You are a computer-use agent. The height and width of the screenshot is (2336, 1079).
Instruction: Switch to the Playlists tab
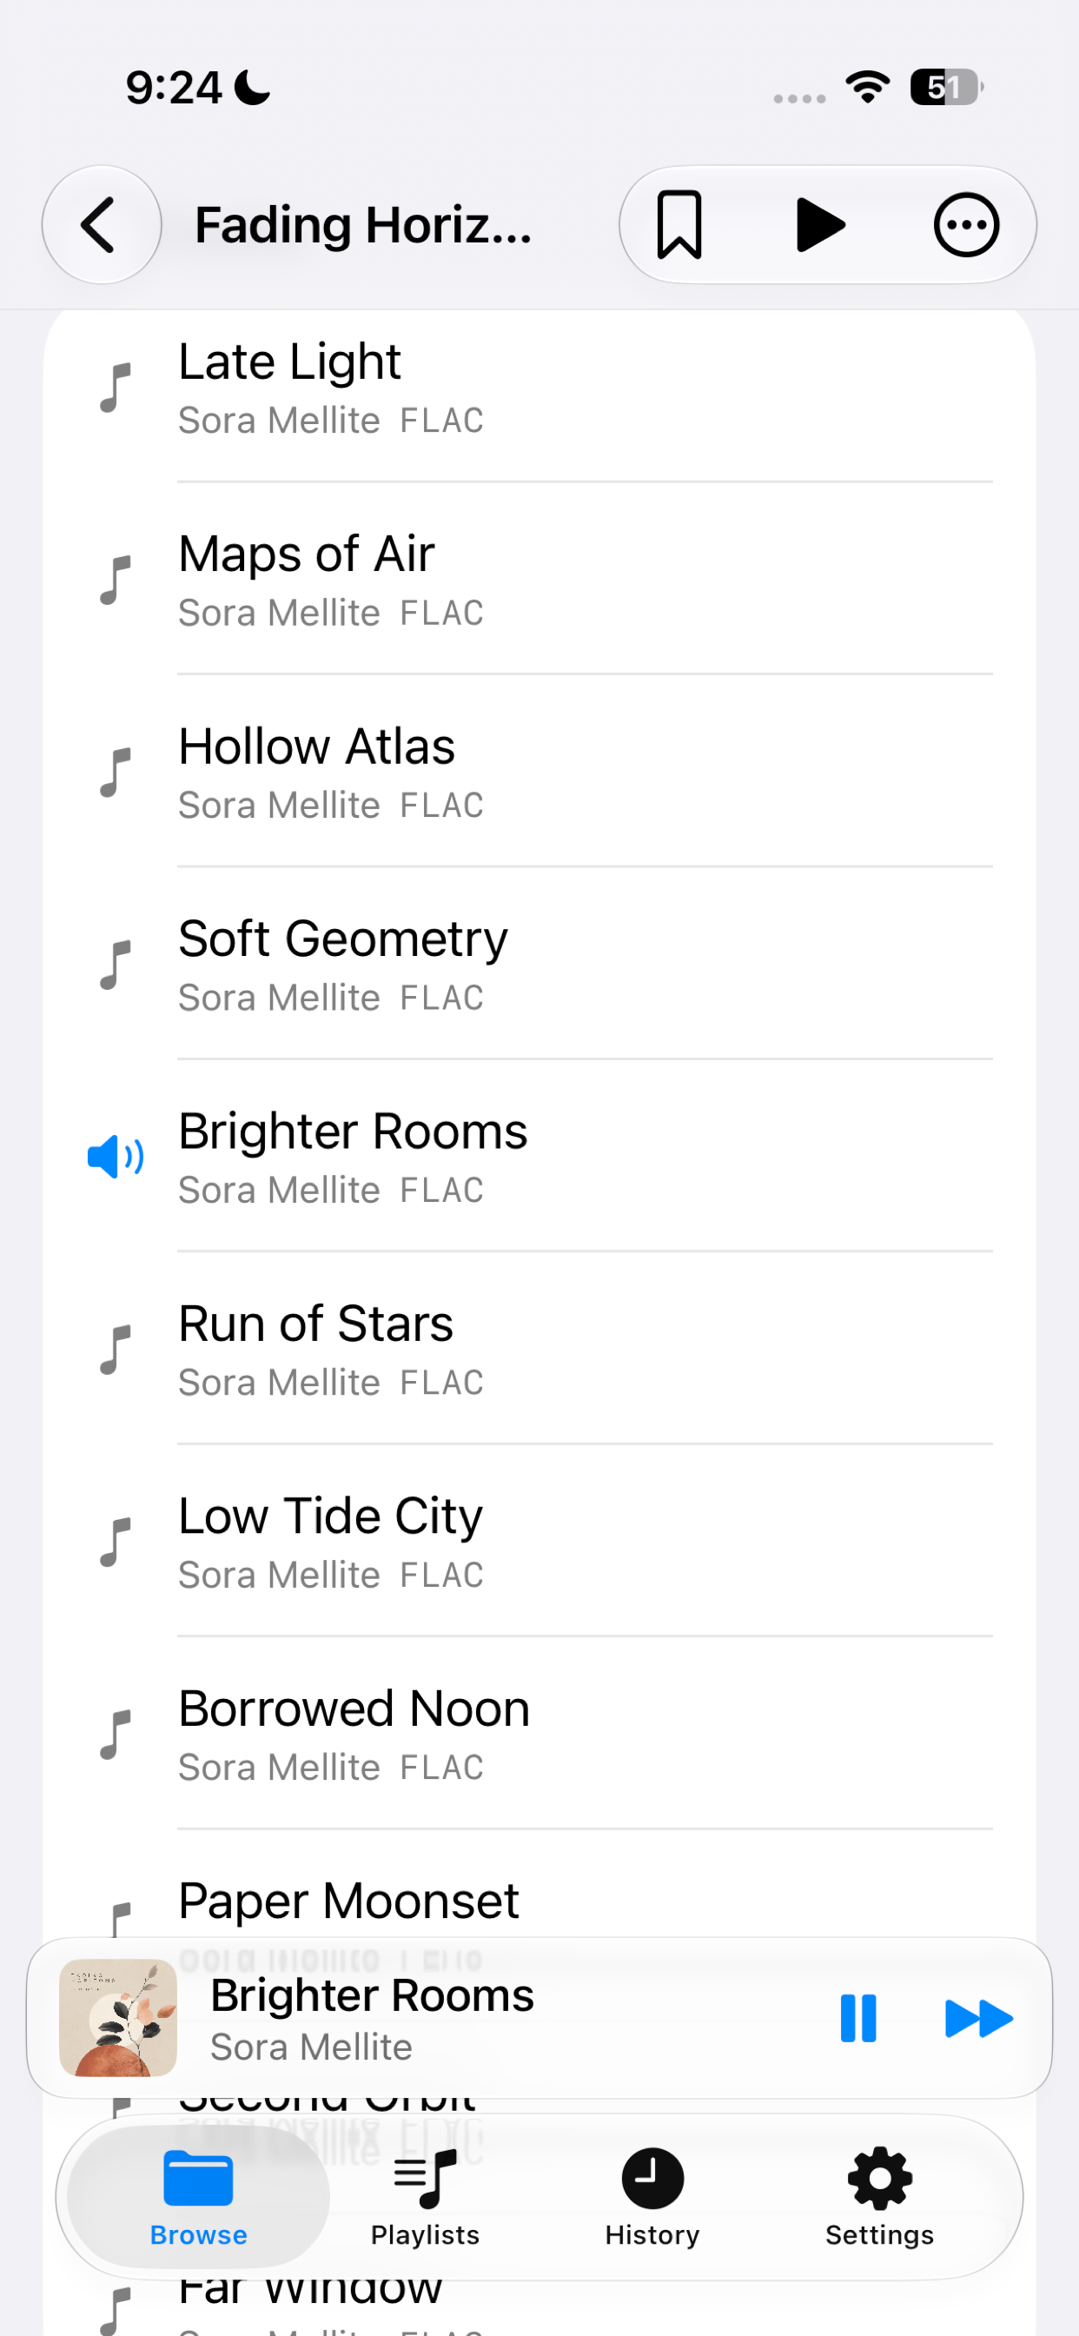point(425,2196)
